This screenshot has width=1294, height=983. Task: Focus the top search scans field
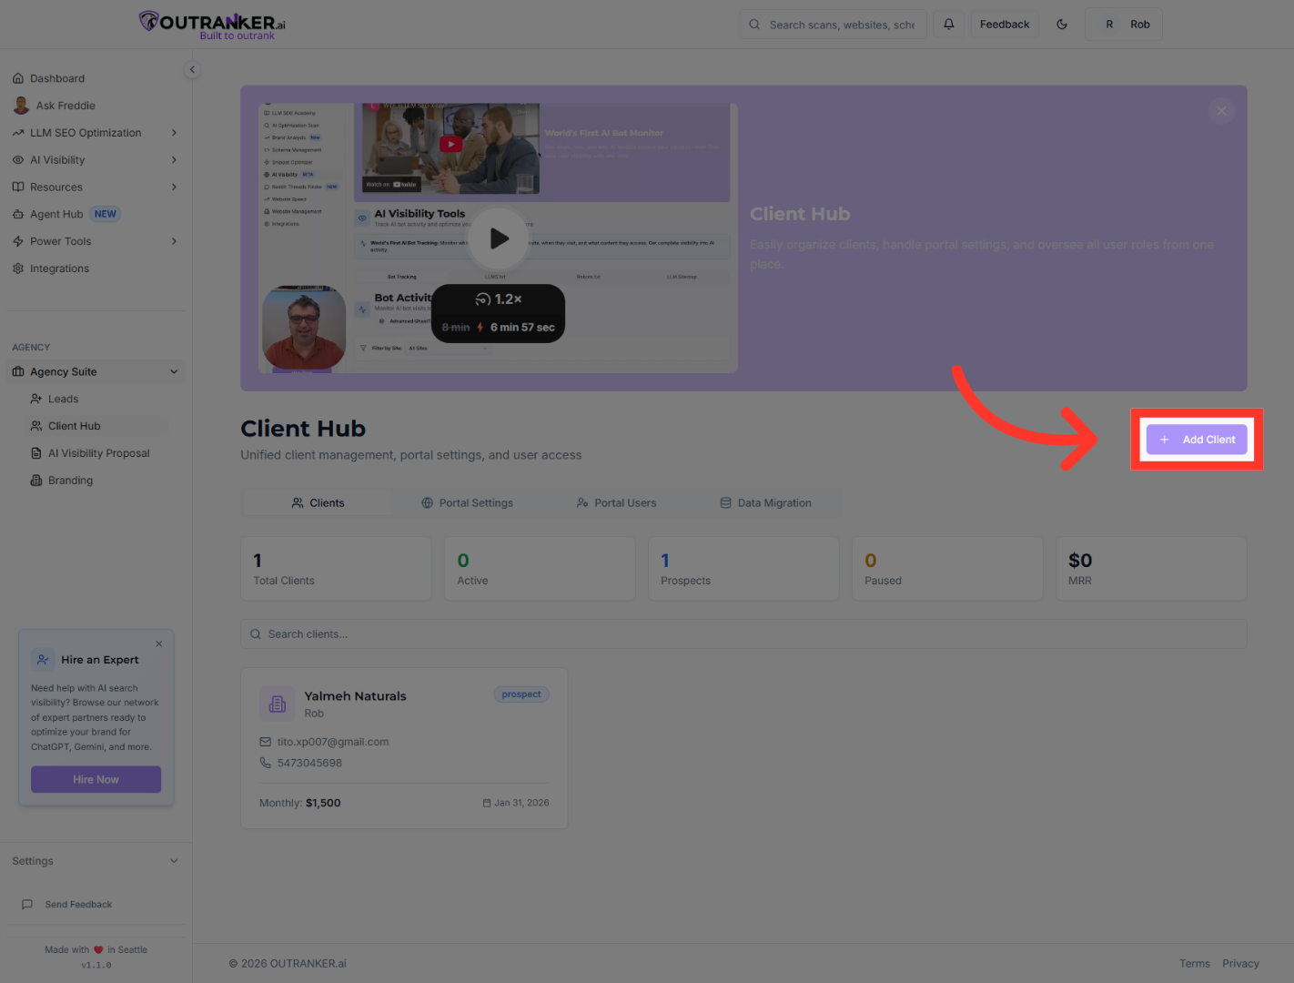[833, 25]
